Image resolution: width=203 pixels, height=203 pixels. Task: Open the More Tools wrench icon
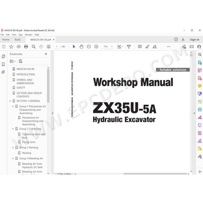click(x=200, y=156)
